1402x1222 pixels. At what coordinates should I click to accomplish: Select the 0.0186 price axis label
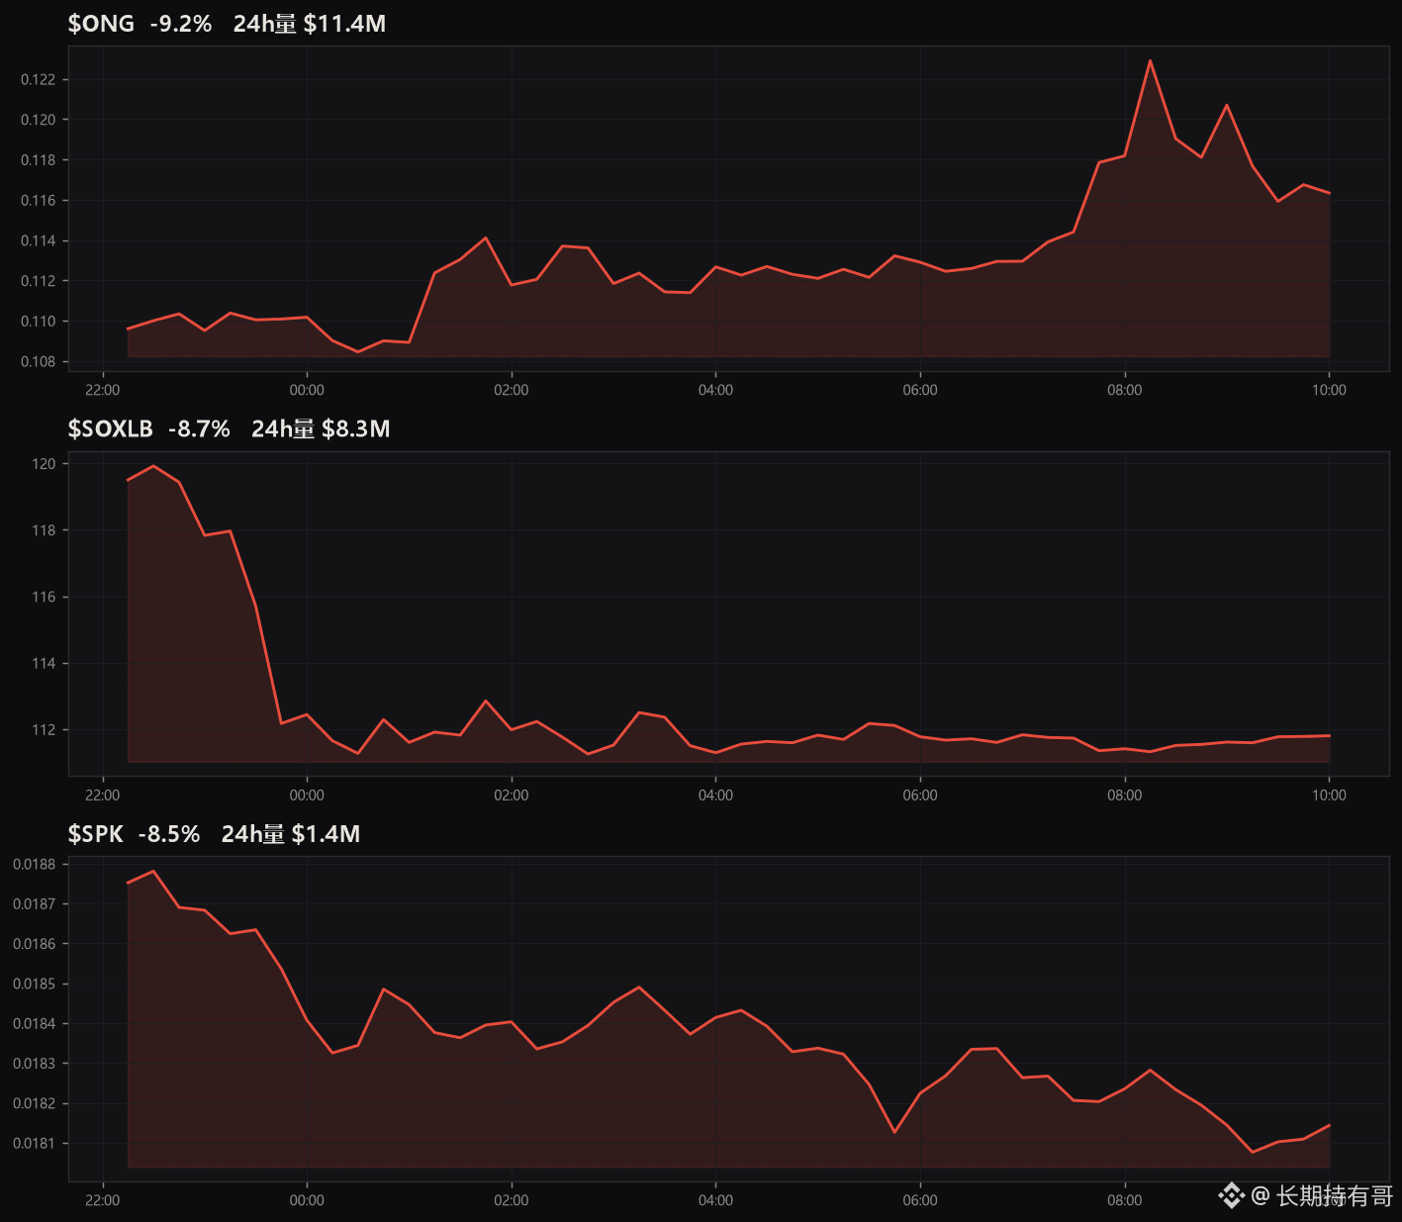coord(35,944)
